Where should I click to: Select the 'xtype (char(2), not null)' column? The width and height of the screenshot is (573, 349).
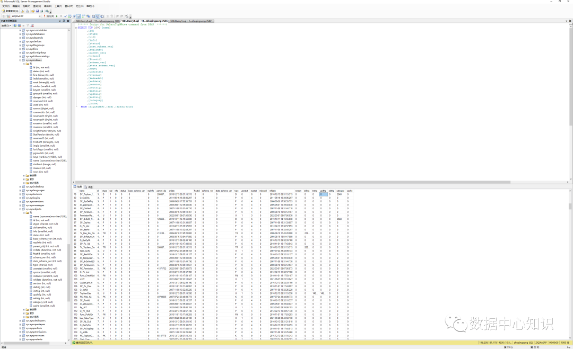tap(46, 224)
